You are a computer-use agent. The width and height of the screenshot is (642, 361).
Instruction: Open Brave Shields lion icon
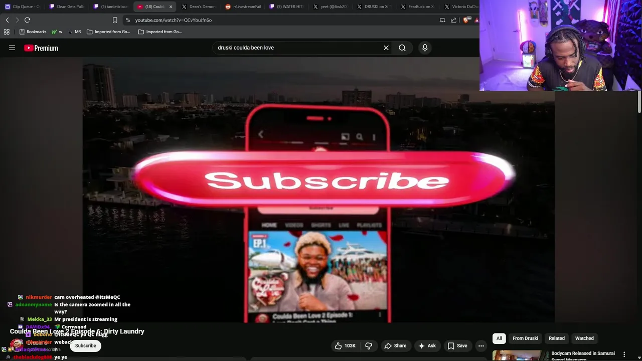tap(467, 20)
